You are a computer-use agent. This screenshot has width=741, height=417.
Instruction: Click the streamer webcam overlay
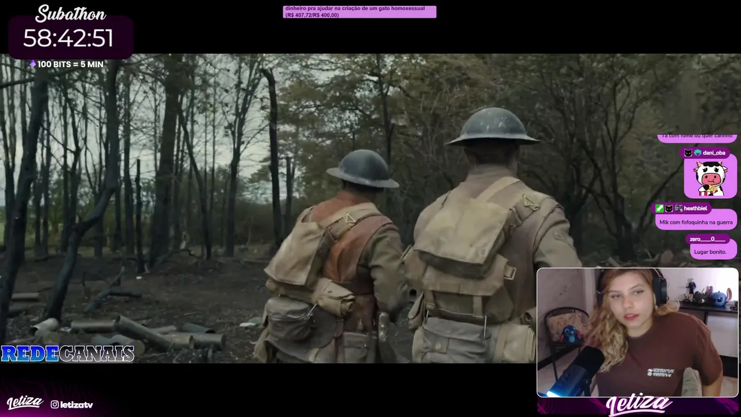pos(637,332)
